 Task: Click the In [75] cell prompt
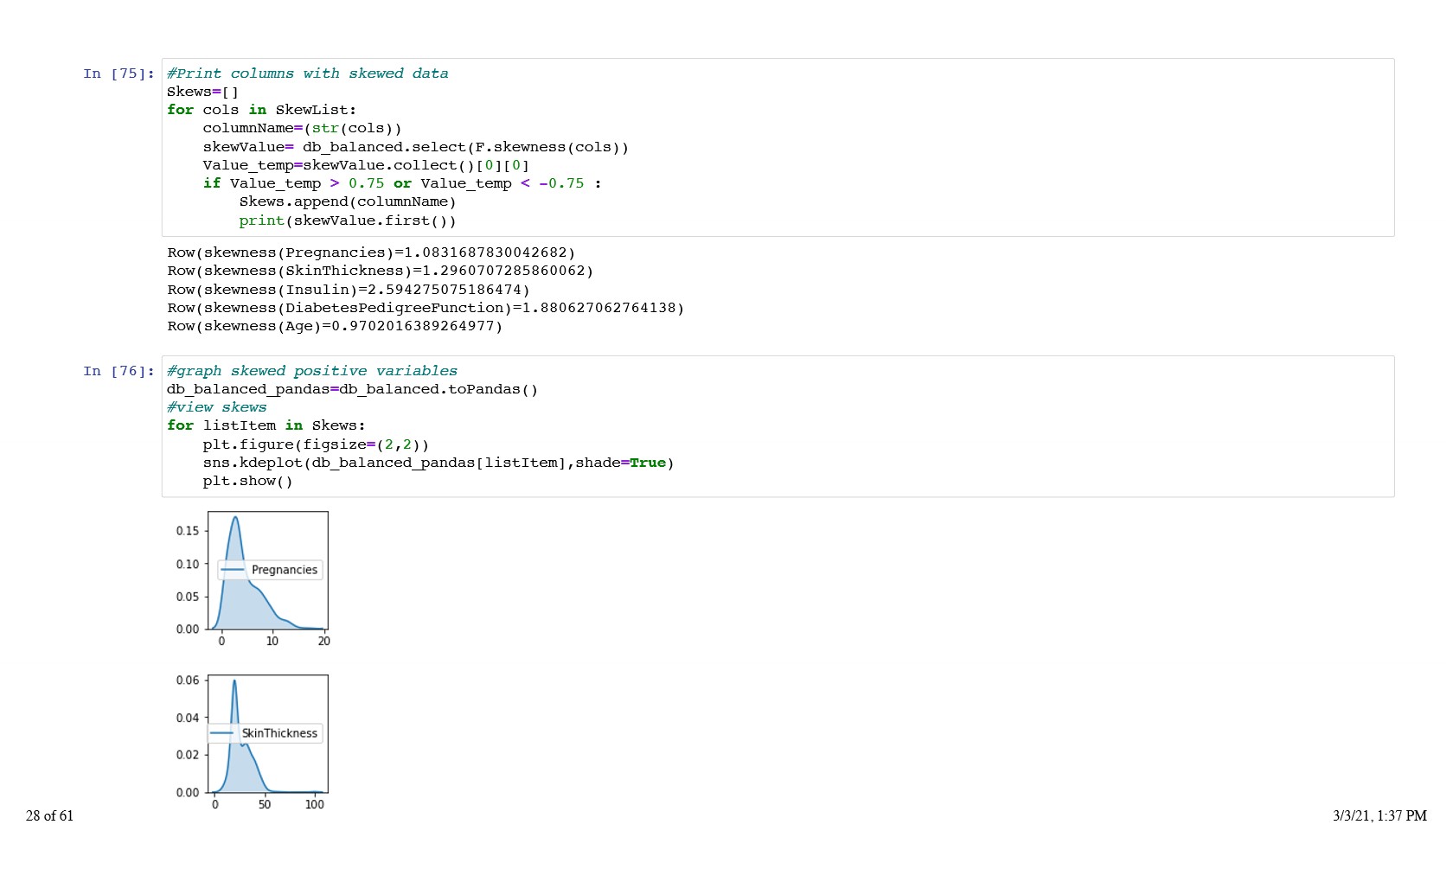[x=118, y=73]
